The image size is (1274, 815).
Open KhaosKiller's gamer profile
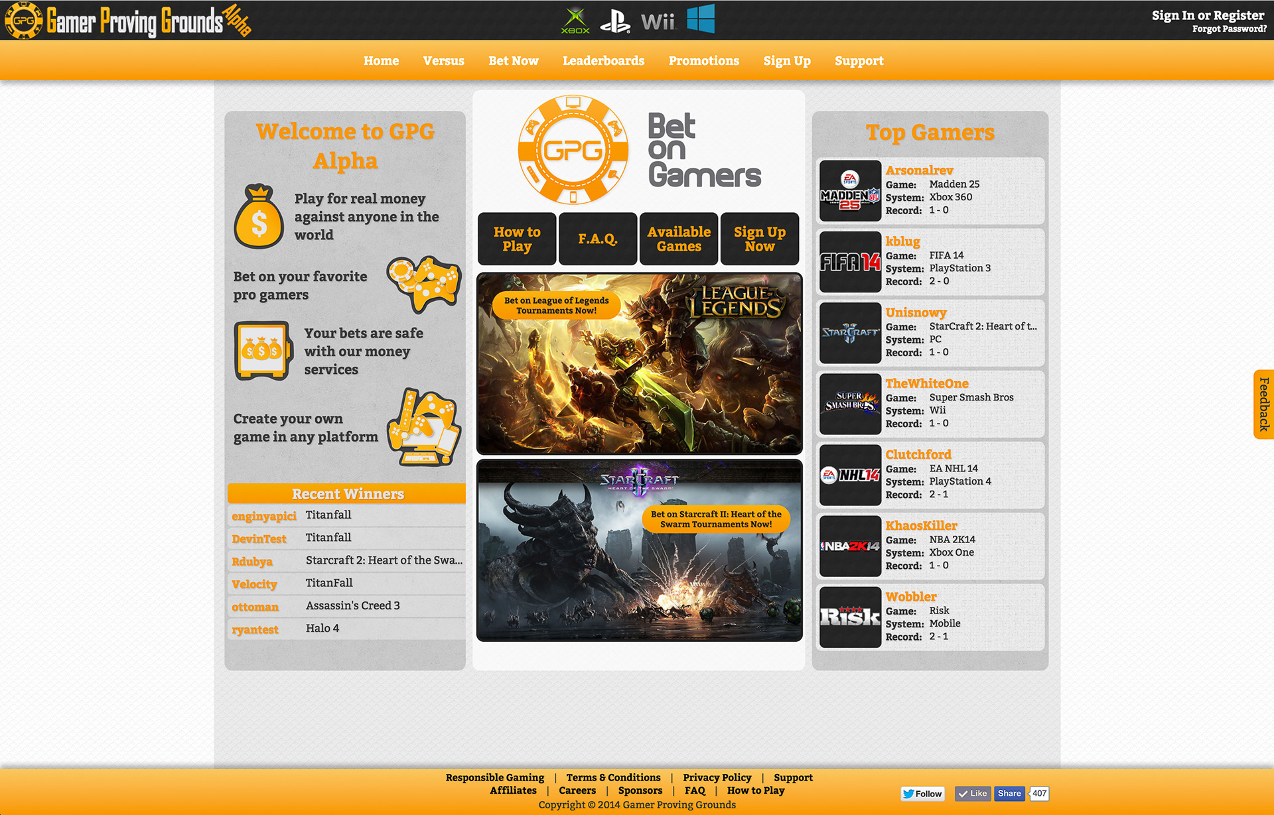(x=921, y=525)
